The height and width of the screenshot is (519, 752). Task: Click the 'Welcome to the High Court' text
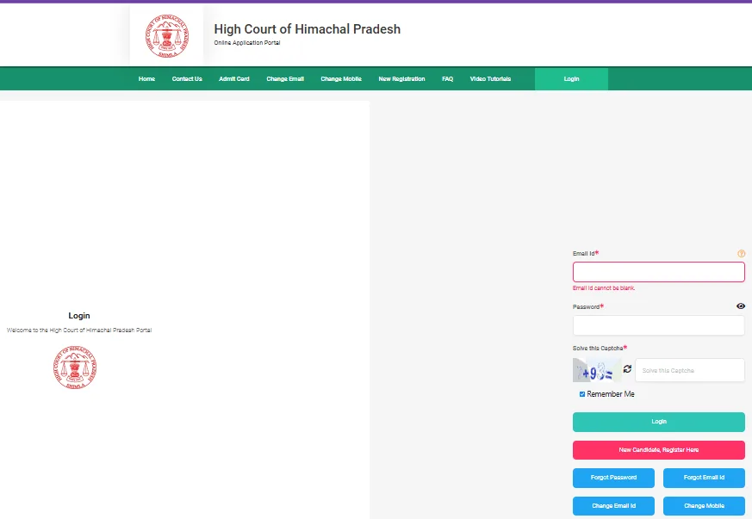[79, 331]
